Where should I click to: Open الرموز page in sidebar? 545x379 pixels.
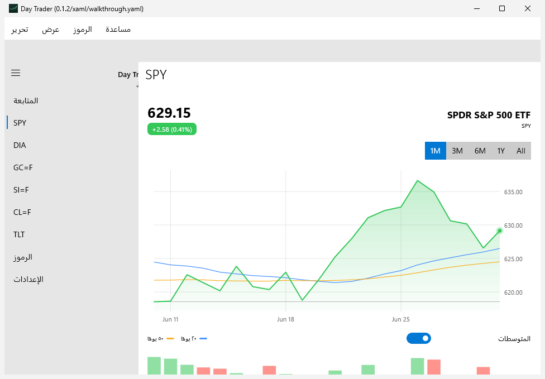tap(71, 257)
